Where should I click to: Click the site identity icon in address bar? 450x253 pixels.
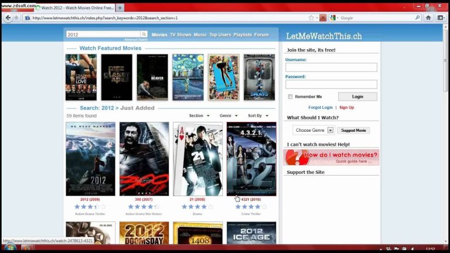(x=28, y=18)
